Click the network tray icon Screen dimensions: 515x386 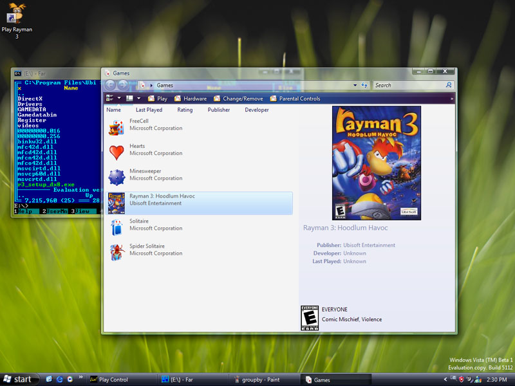[x=453, y=378]
